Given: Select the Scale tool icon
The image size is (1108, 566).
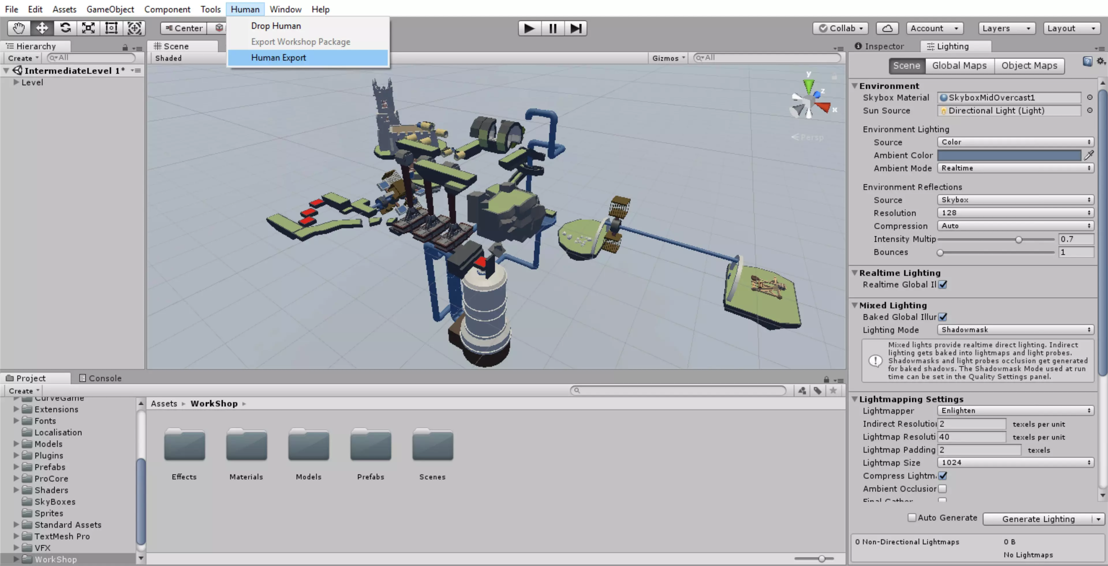Looking at the screenshot, I should pyautogui.click(x=88, y=28).
